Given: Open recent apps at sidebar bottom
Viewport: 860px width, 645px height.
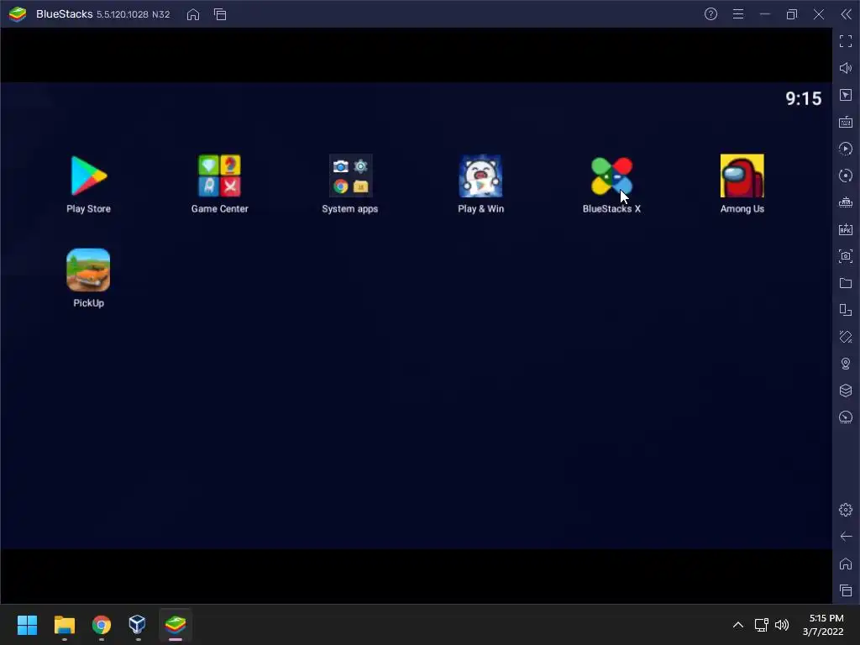Looking at the screenshot, I should [x=846, y=590].
